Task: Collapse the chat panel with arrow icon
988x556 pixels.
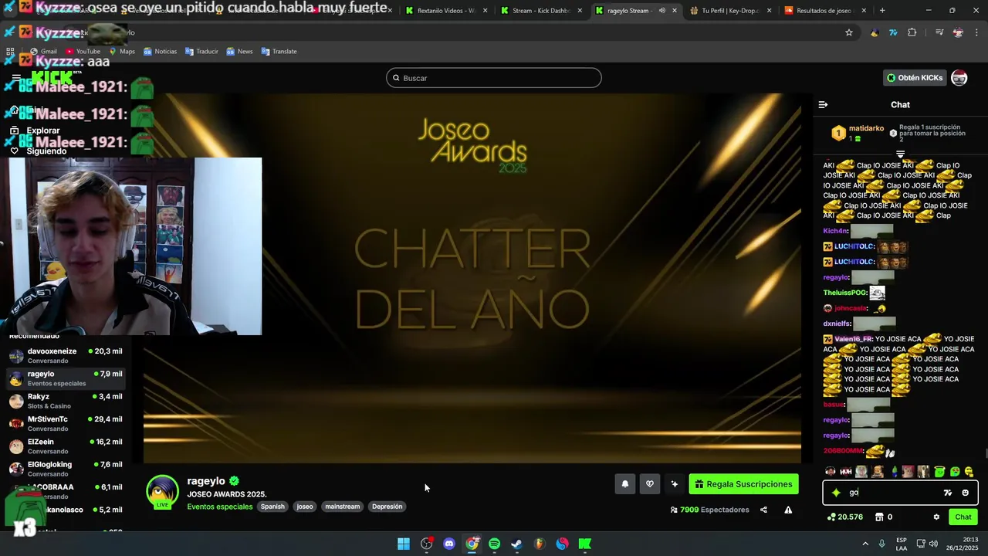Action: click(x=823, y=104)
